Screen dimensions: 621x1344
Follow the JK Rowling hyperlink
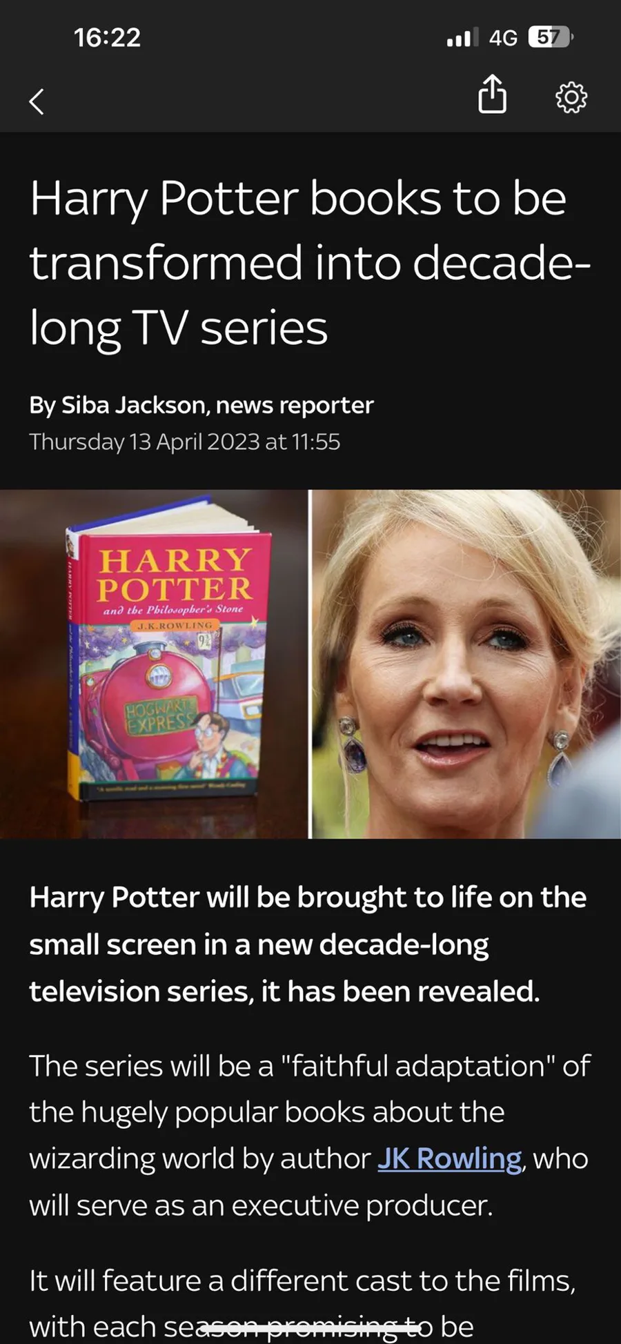(449, 1158)
